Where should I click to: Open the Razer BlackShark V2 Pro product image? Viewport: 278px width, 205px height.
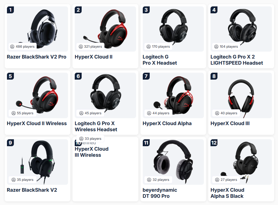pyautogui.click(x=37, y=29)
